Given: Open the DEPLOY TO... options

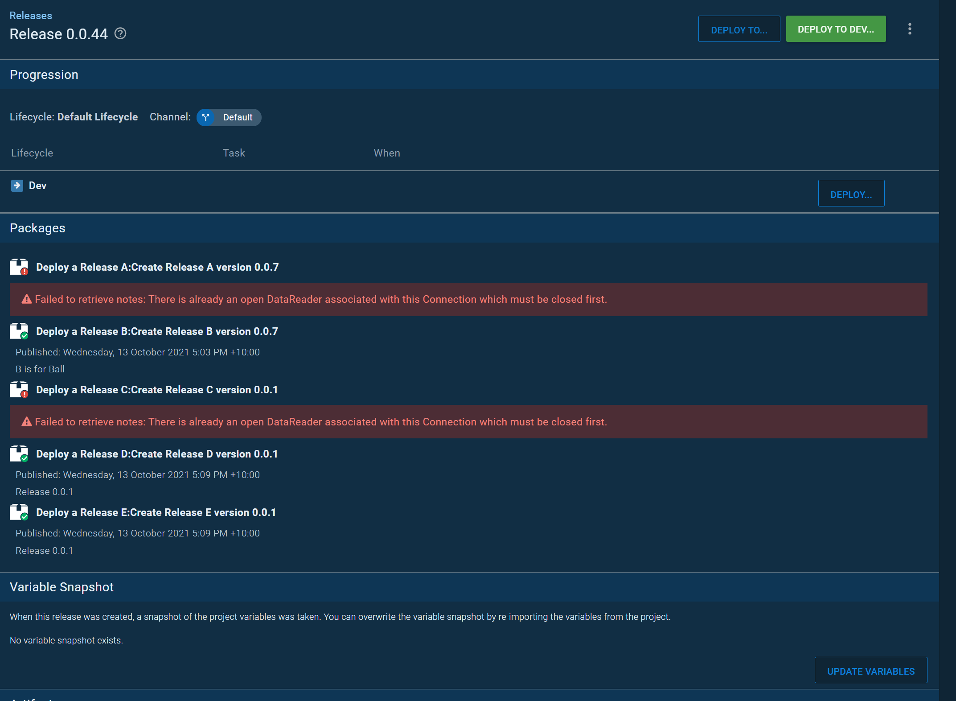Looking at the screenshot, I should [x=739, y=29].
